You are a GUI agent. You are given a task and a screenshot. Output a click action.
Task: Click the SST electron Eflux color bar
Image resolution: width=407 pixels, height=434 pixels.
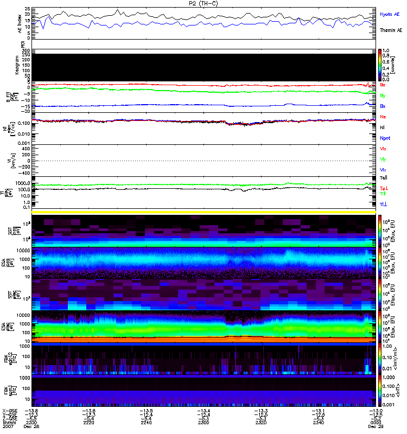(x=379, y=294)
